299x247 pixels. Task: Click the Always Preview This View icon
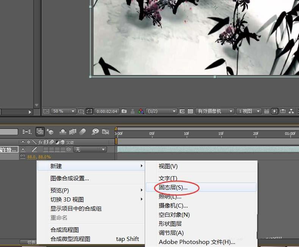pos(46,111)
